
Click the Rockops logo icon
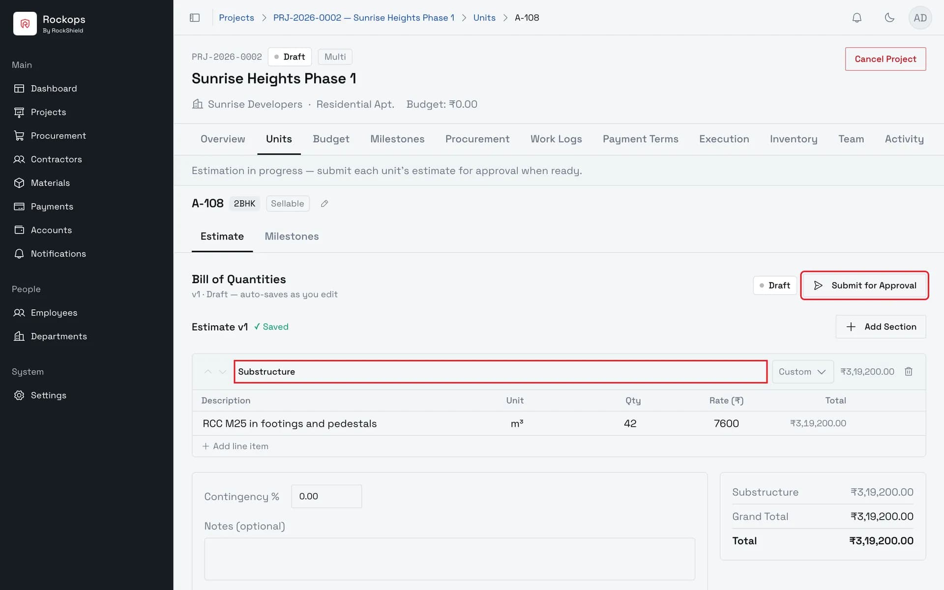click(x=25, y=24)
